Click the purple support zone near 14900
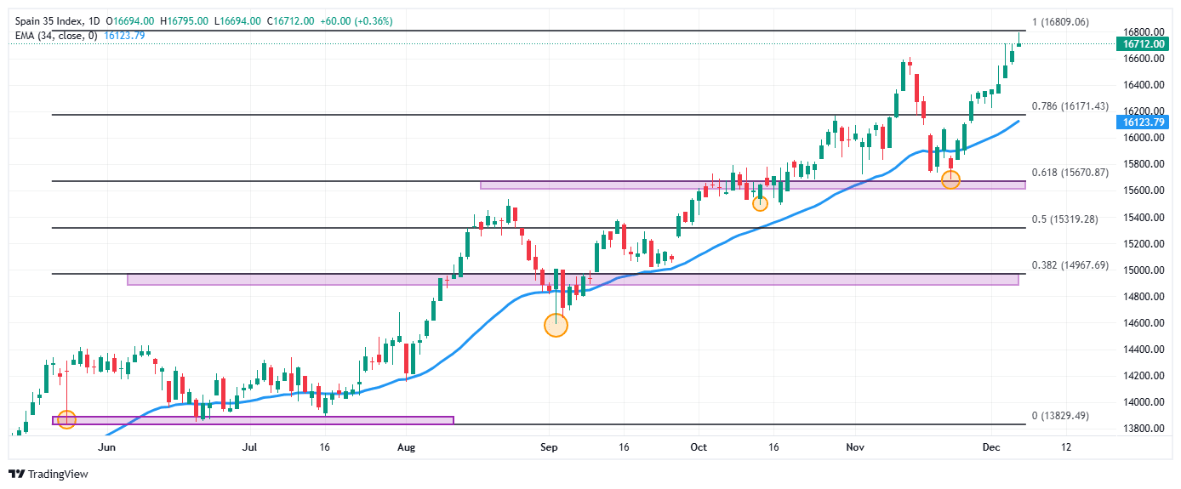Screen dimensions: 1181x489 pyautogui.click(x=572, y=280)
